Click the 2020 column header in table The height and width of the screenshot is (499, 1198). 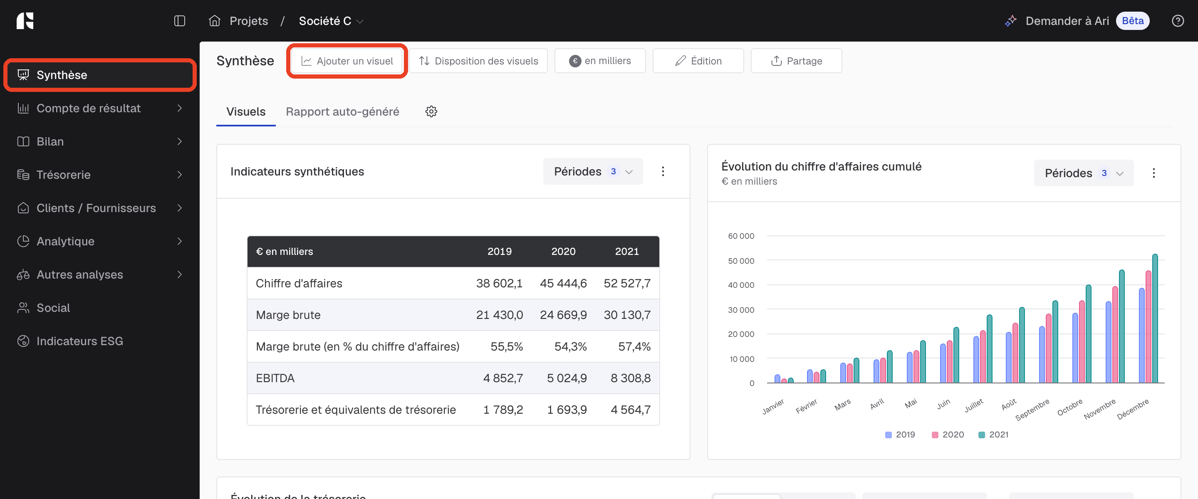tap(563, 252)
